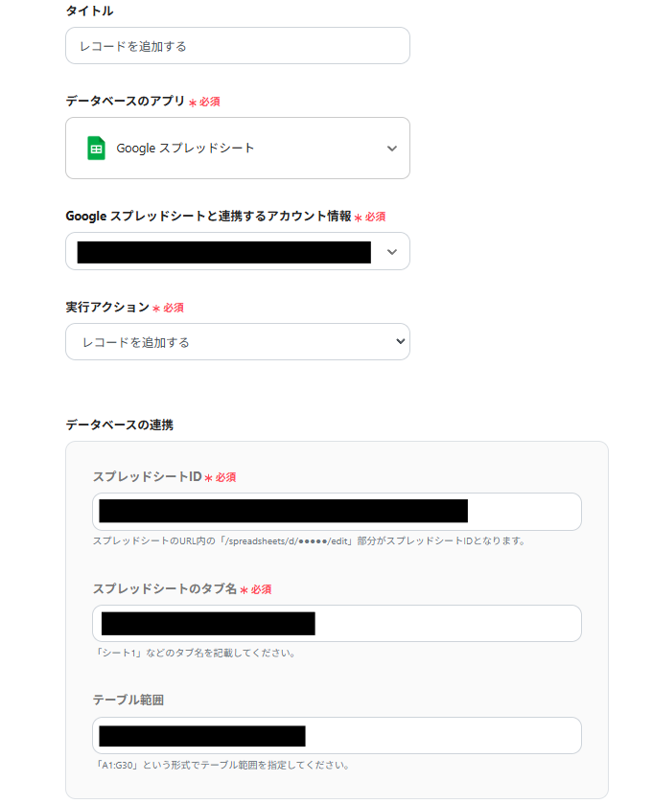652x804 pixels.
Task: Open the データベースのアプリ dropdown
Action: click(x=237, y=149)
